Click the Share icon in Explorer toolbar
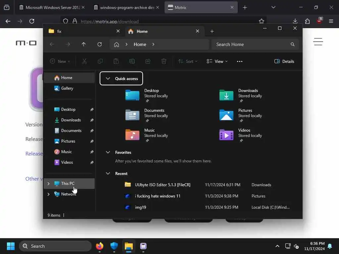The image size is (339, 254). [x=148, y=62]
